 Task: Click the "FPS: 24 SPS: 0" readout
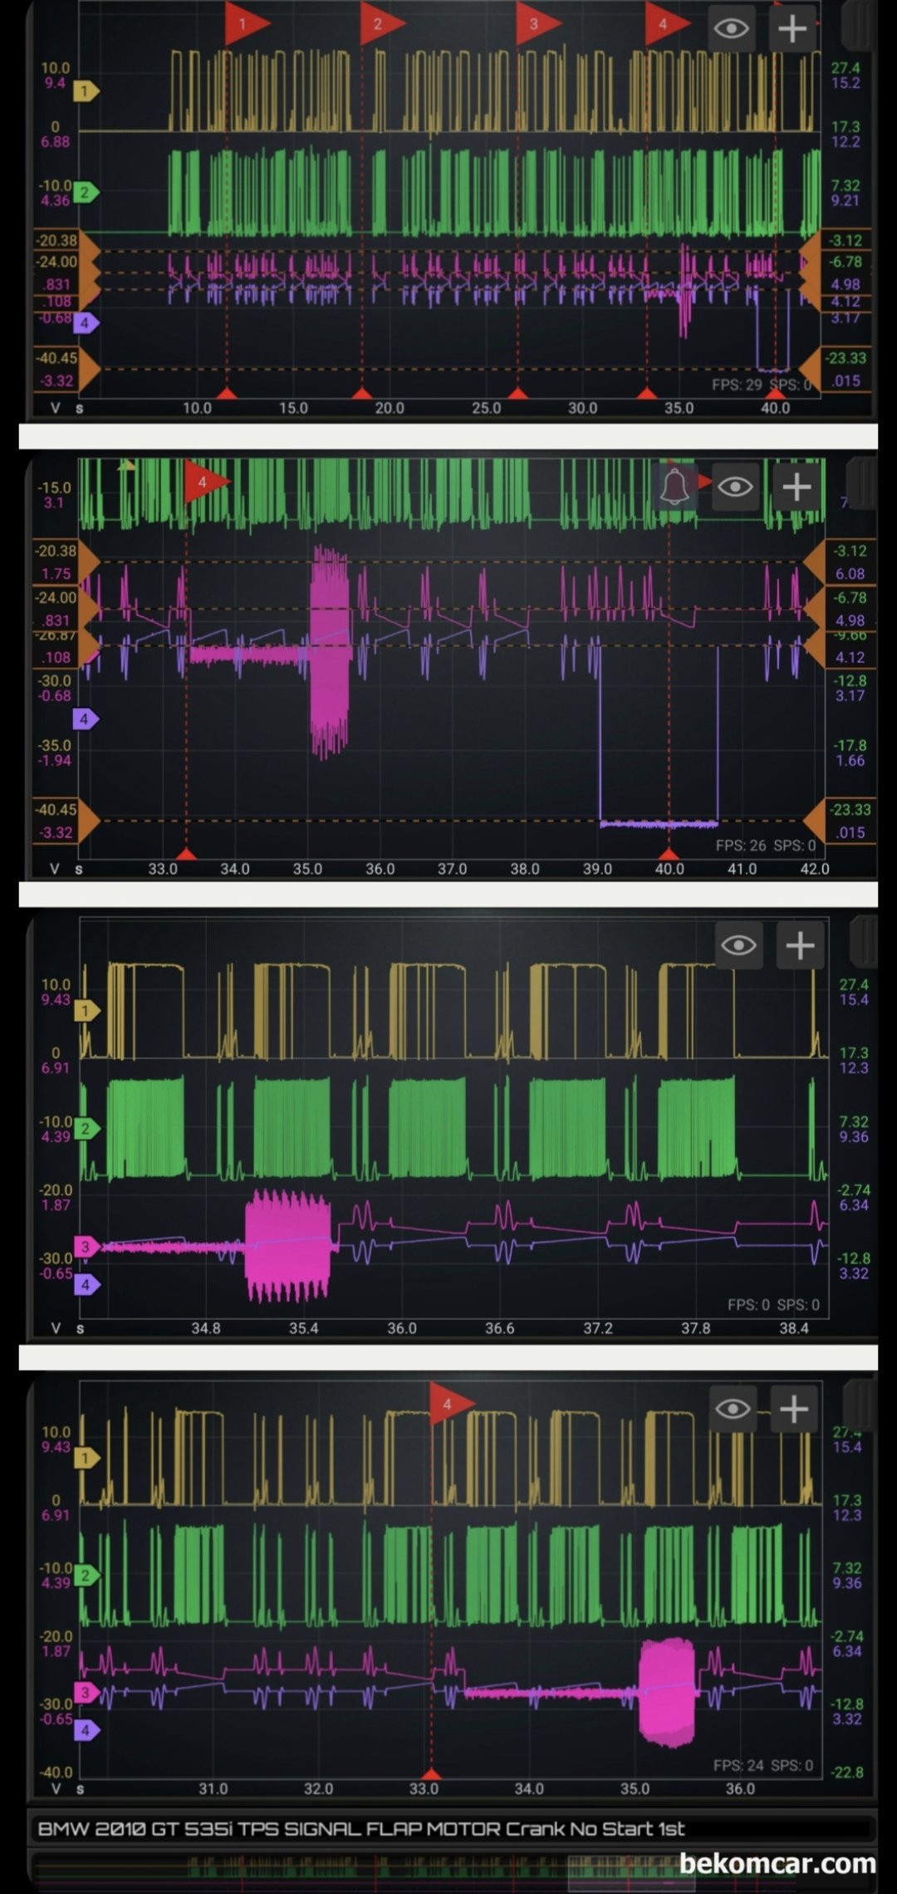(x=763, y=1765)
